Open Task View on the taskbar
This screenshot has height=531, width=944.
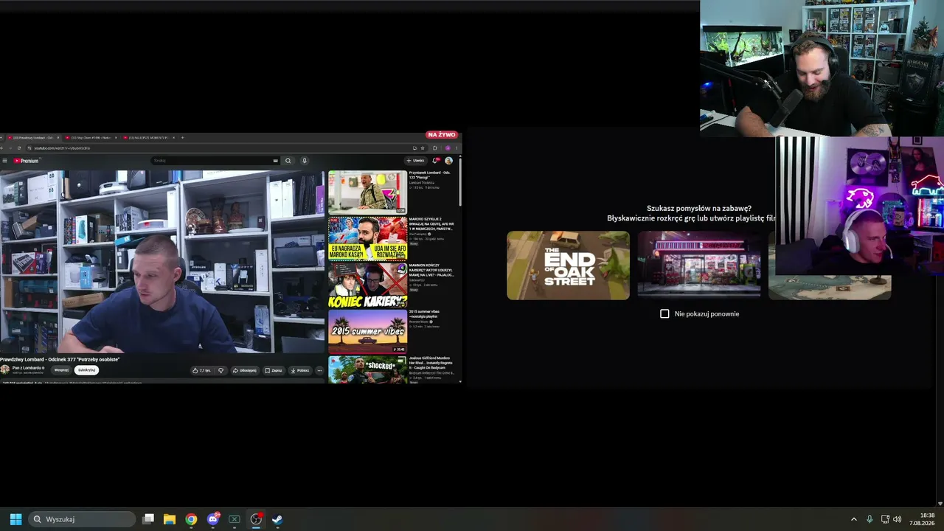click(x=148, y=519)
